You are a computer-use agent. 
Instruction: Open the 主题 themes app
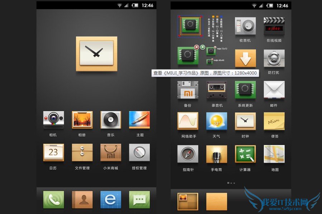[x=139, y=120]
